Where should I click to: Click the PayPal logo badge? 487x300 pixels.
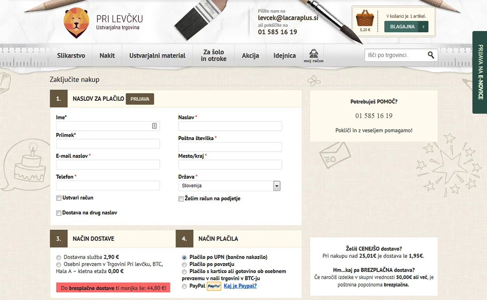214,286
